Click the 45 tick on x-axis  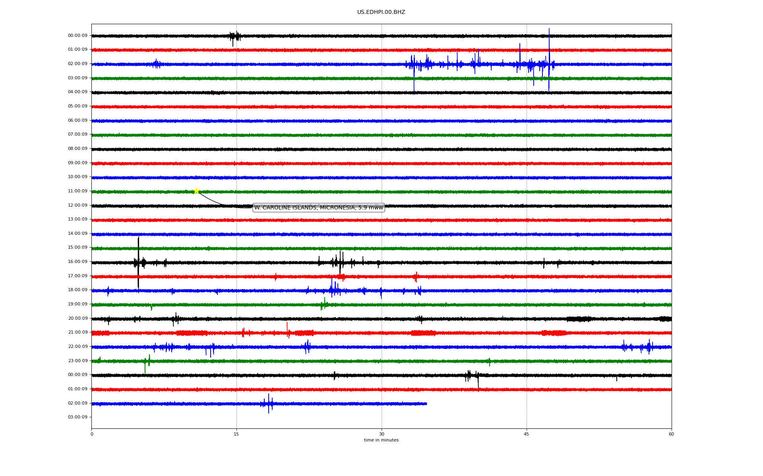click(x=526, y=434)
